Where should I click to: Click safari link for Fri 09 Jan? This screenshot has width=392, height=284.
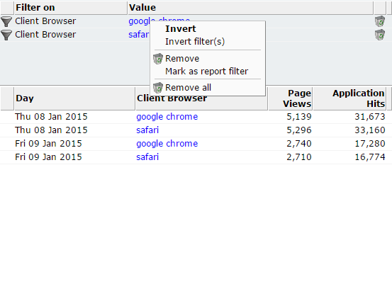point(147,157)
